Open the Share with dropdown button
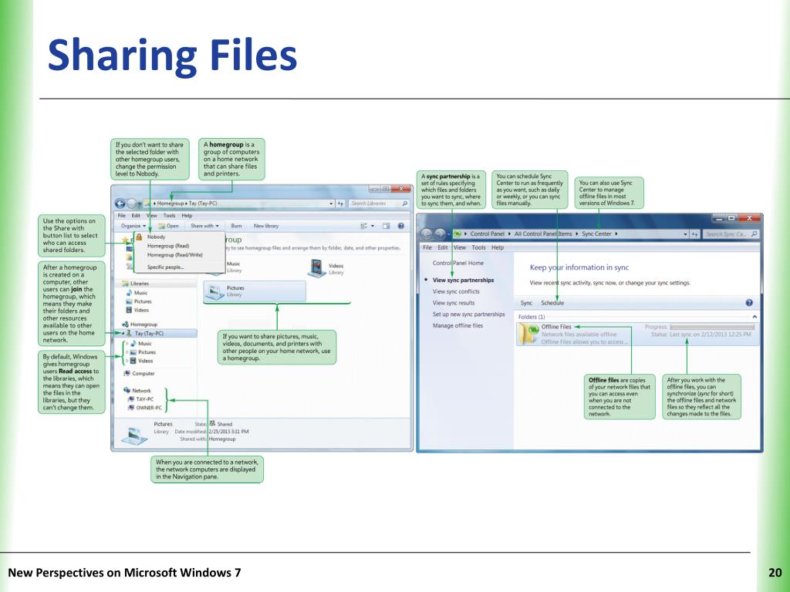This screenshot has width=790, height=592. click(204, 226)
